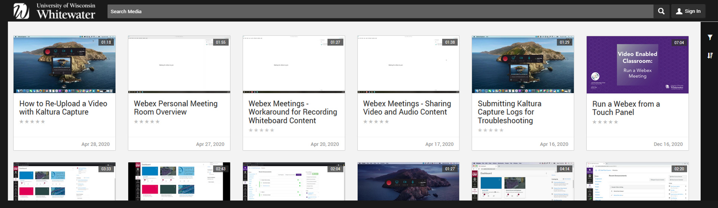The image size is (718, 208).
Task: Open the Video Enabled Classroom purple thumbnail
Action: (637, 65)
